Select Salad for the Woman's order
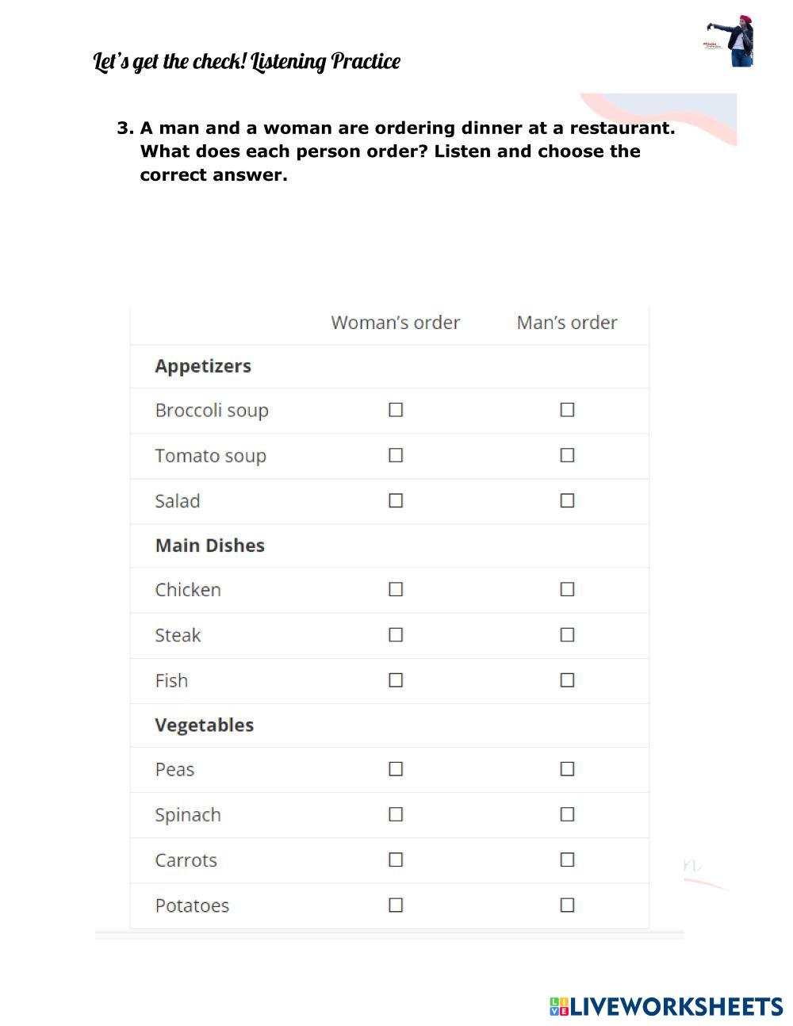 (x=396, y=500)
